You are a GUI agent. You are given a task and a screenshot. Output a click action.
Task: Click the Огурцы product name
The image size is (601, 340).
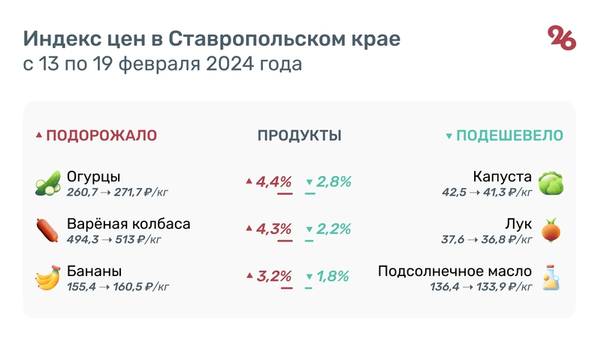(x=93, y=178)
